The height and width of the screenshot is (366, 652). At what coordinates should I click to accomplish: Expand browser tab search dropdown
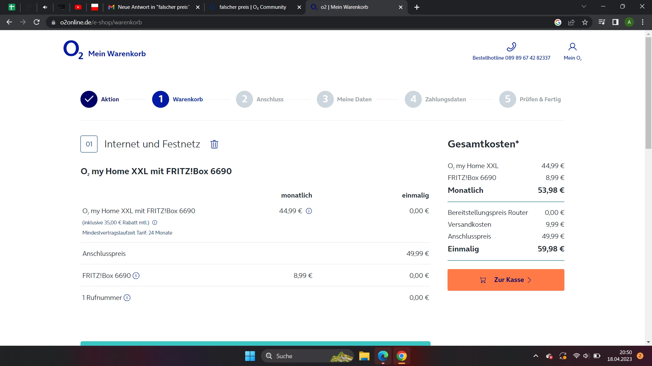[584, 6]
